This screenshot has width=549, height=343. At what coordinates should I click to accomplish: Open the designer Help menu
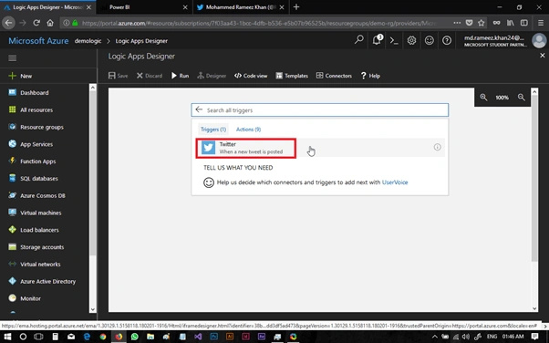click(370, 76)
